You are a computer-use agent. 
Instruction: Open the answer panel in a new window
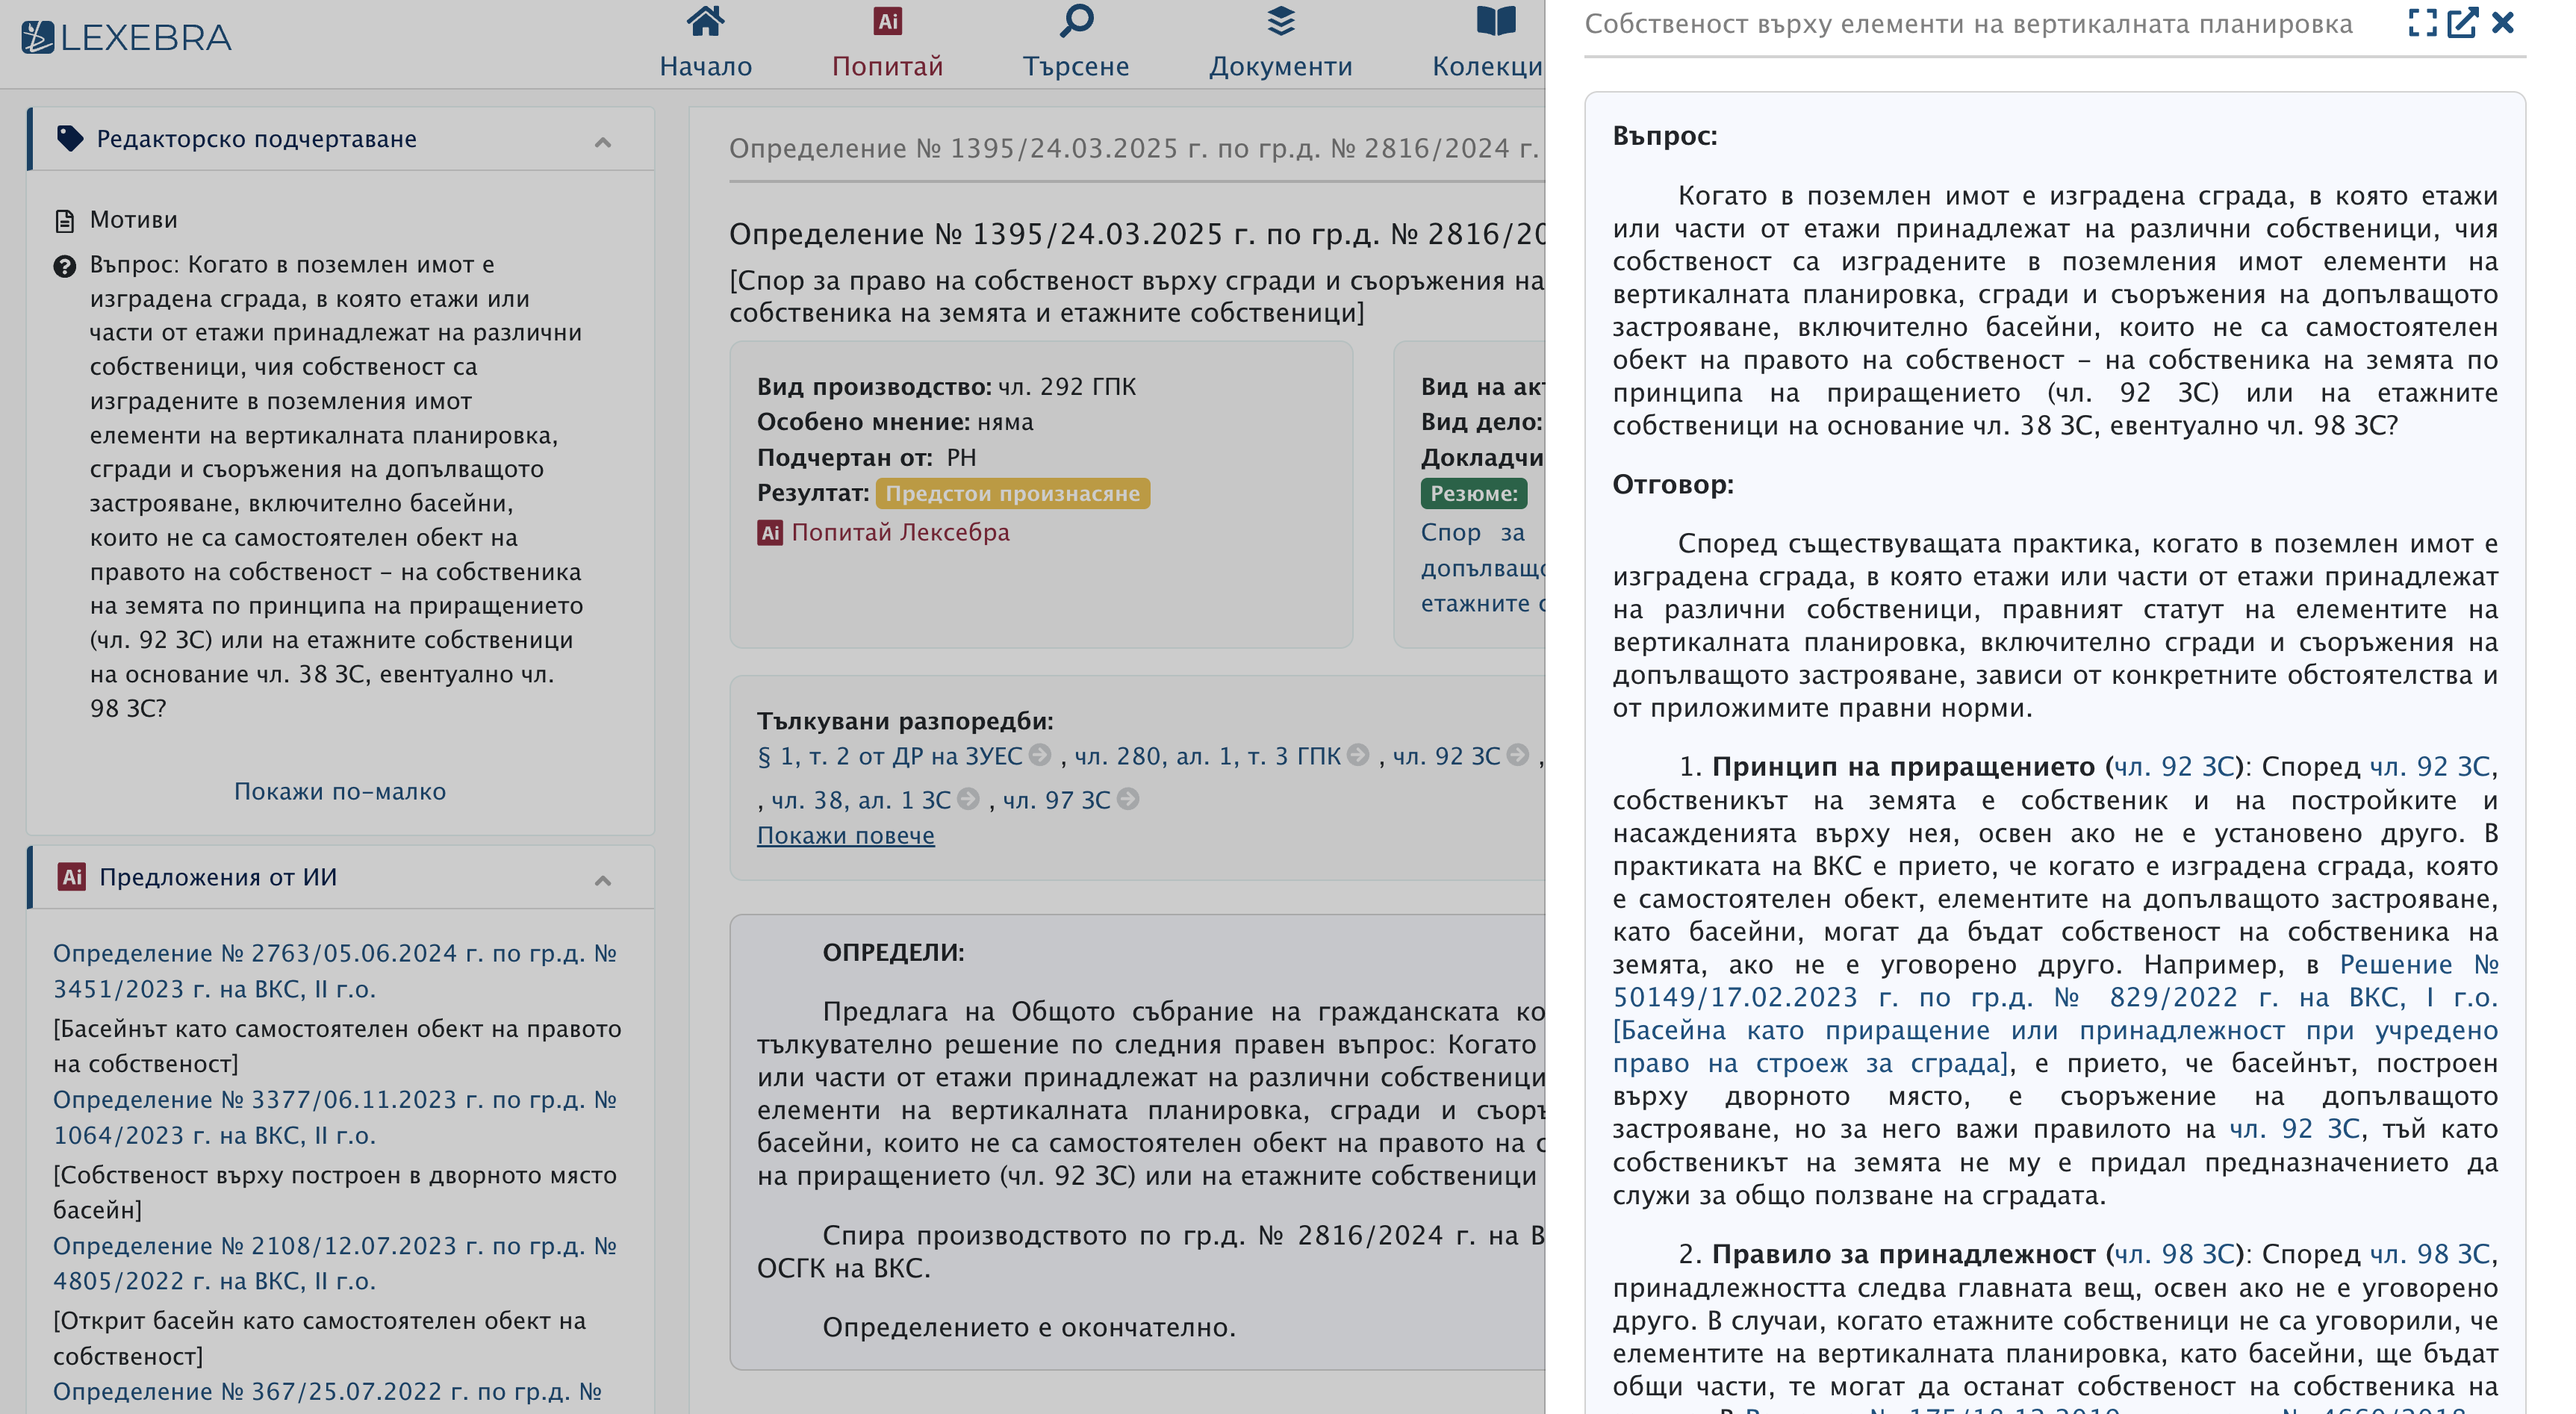[2461, 23]
